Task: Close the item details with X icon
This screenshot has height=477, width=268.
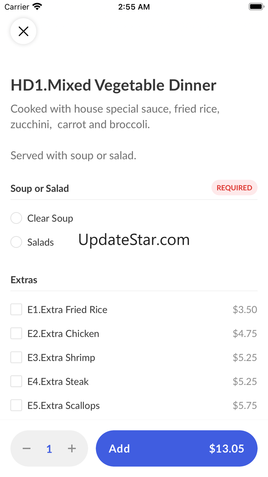Action: [23, 31]
